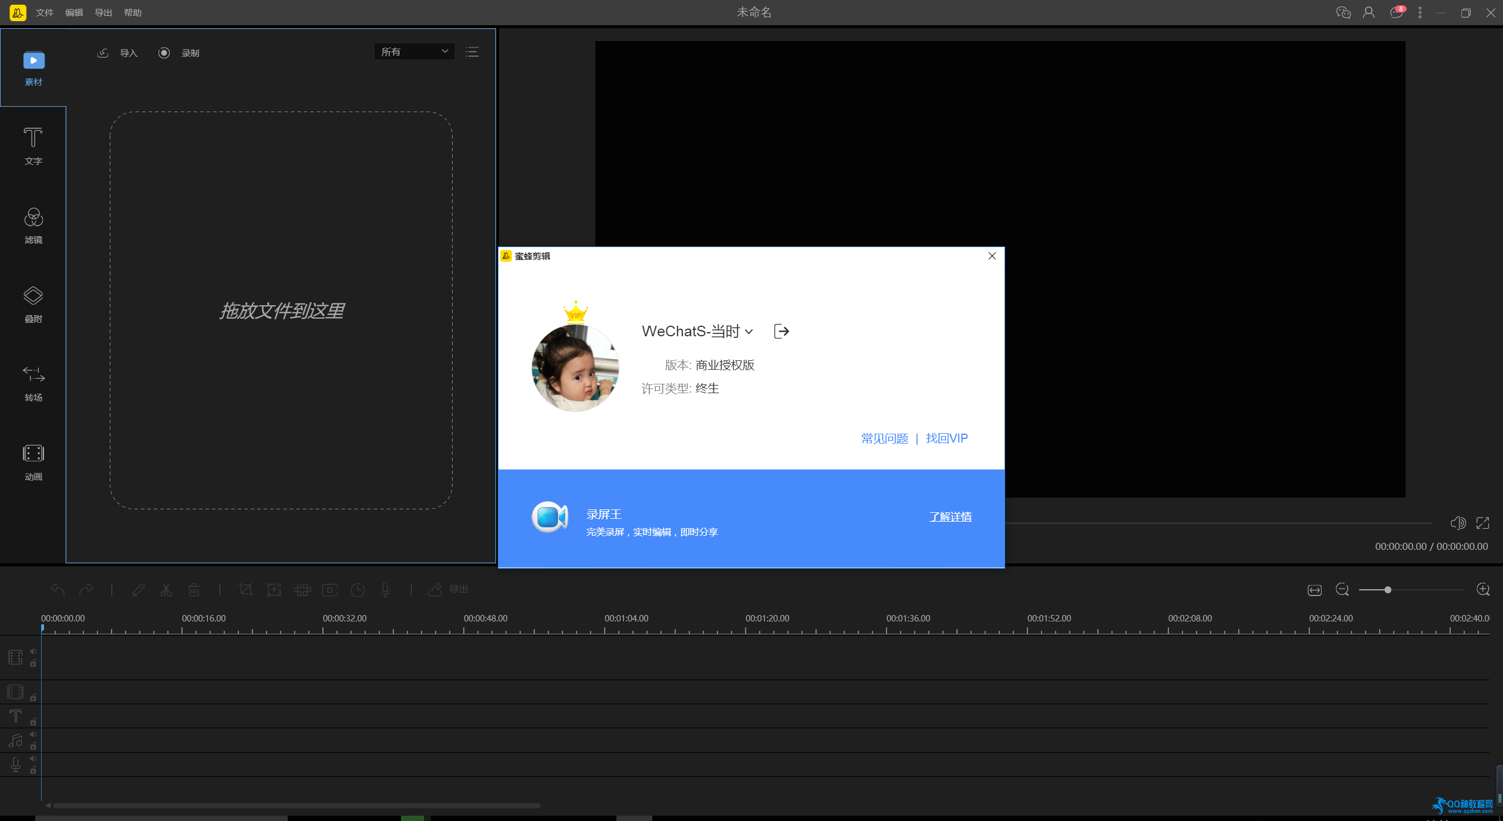Image resolution: width=1503 pixels, height=821 pixels.
Task: Click the 拖放文件到这里 drop zone
Action: coord(281,310)
